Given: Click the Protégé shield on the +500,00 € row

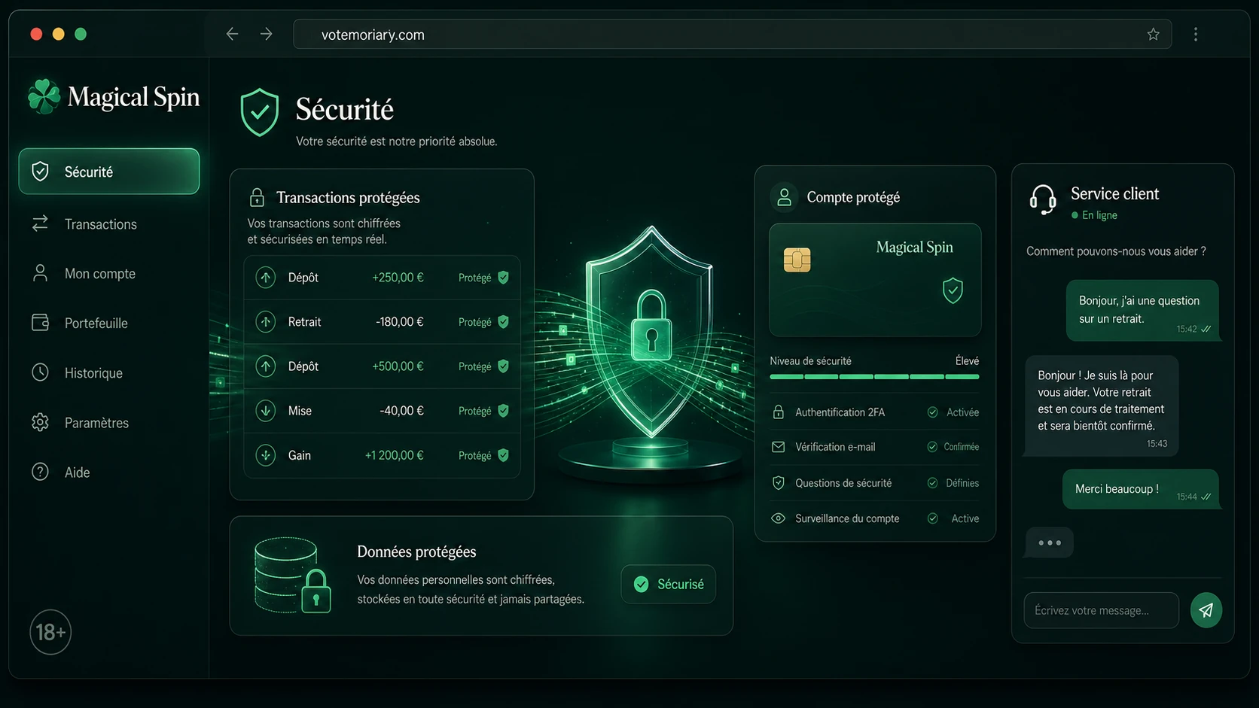Looking at the screenshot, I should pyautogui.click(x=503, y=366).
